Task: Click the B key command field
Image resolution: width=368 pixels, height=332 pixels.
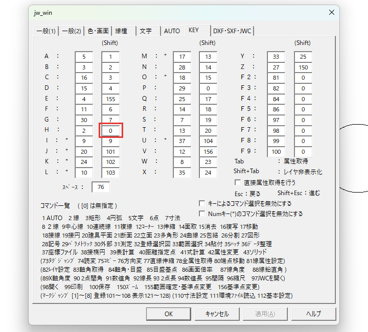Action: (x=84, y=67)
